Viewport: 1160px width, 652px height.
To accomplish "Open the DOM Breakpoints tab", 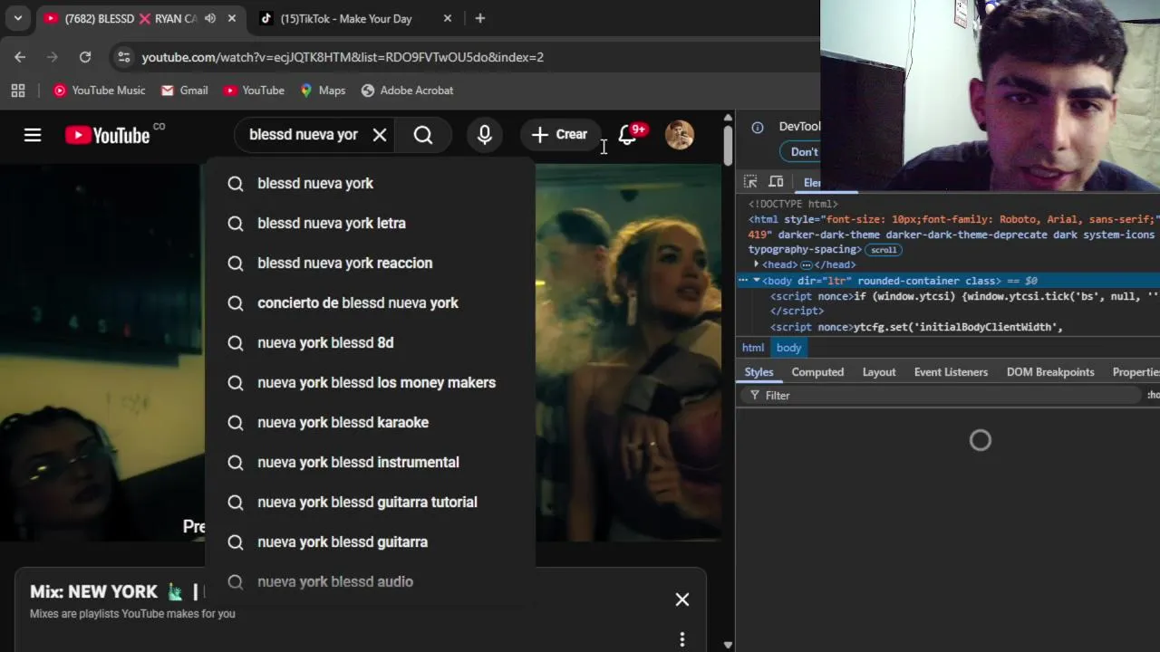I will click(1050, 372).
